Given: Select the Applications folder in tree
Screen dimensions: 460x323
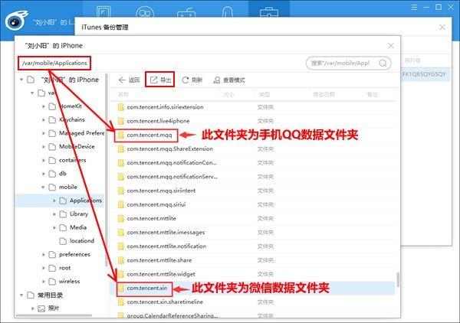Looking at the screenshot, I should [80, 201].
